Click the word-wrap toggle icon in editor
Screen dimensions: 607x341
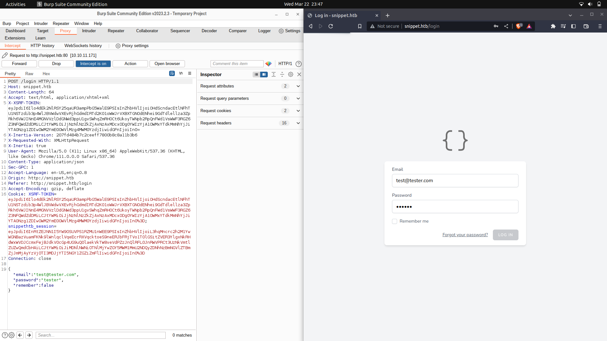click(x=172, y=73)
